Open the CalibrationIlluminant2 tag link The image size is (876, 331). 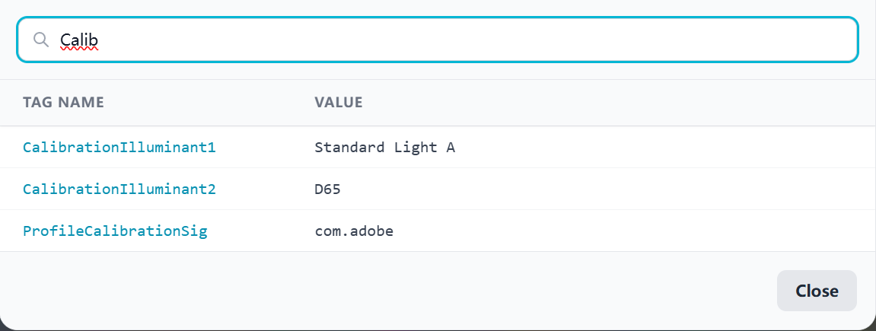(119, 189)
